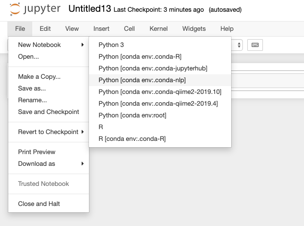This screenshot has width=304, height=226.
Task: Open the cell type dropdown stepper
Action: [x=239, y=45]
